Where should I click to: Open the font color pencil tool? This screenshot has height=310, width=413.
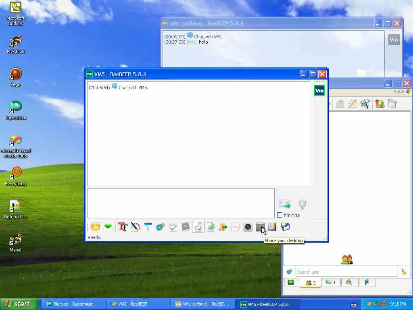[136, 227]
